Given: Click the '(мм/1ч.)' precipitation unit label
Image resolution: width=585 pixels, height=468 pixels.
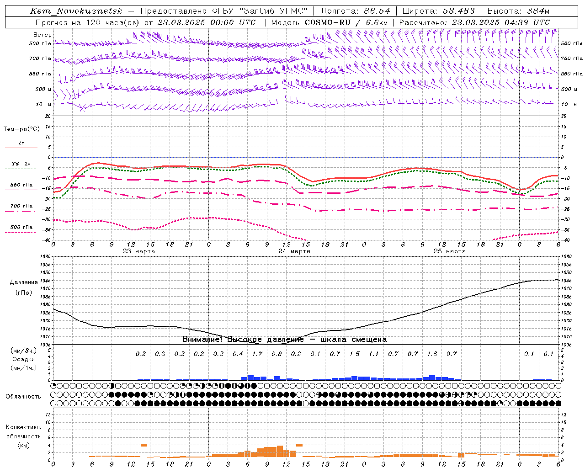Looking at the screenshot, I should tap(24, 368).
